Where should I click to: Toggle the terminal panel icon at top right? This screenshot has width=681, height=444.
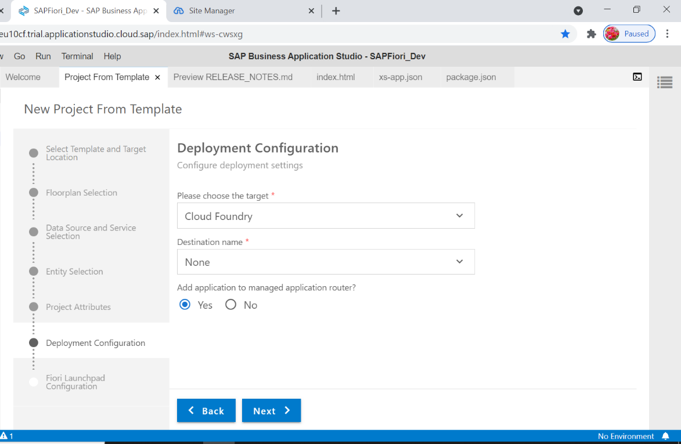coord(637,77)
